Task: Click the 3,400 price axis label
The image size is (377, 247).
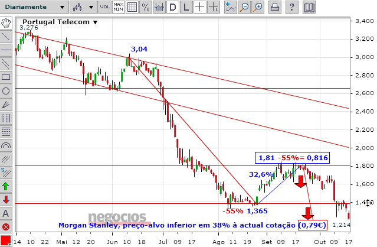Action: click(x=364, y=21)
